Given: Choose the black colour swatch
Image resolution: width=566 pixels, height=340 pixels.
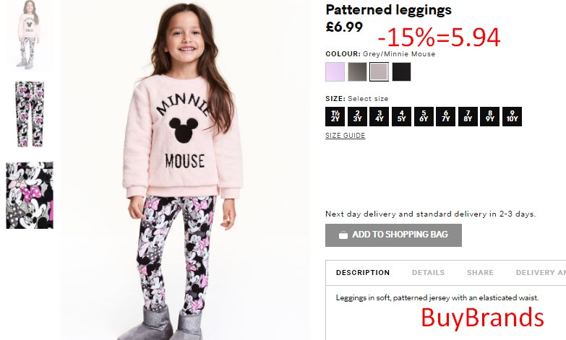Looking at the screenshot, I should 401,71.
